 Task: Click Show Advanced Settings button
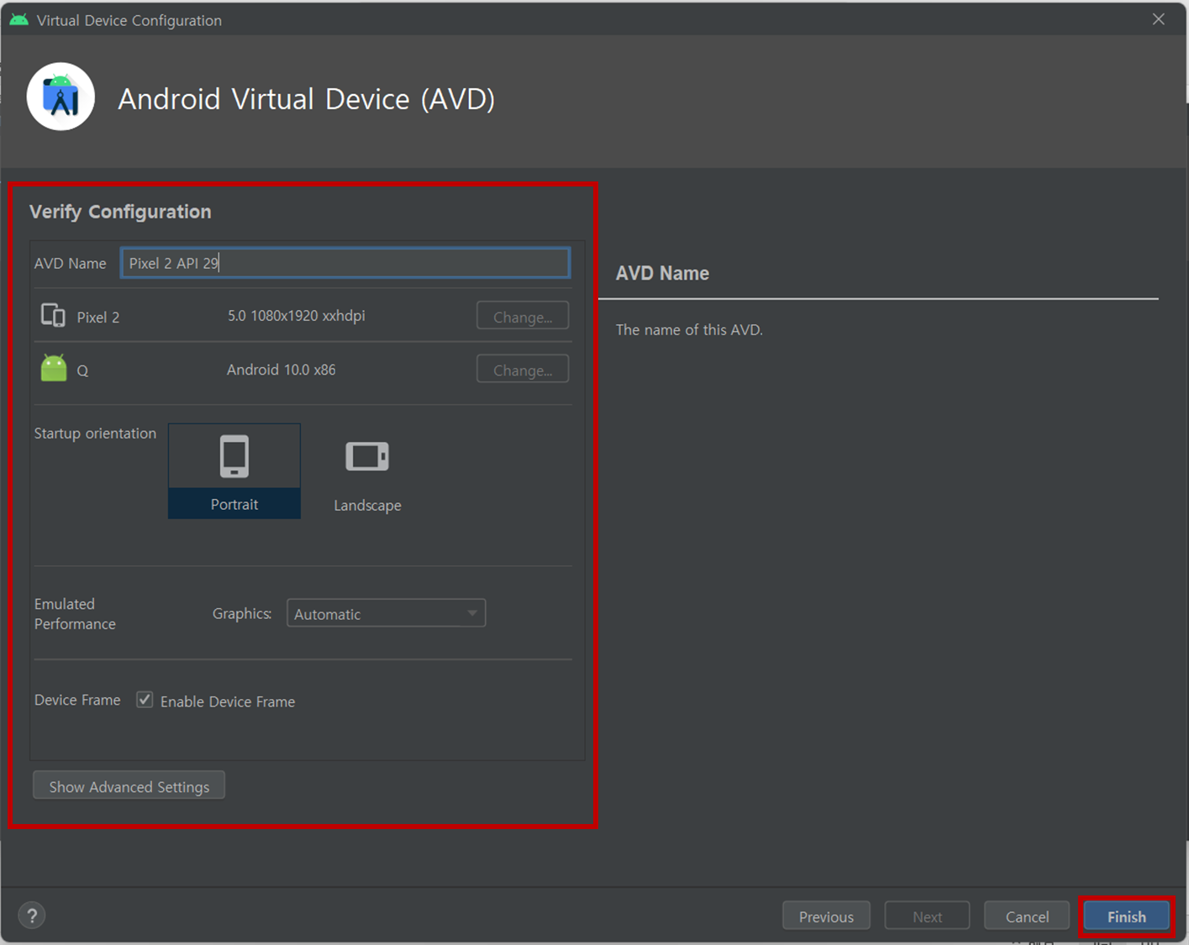pos(129,786)
